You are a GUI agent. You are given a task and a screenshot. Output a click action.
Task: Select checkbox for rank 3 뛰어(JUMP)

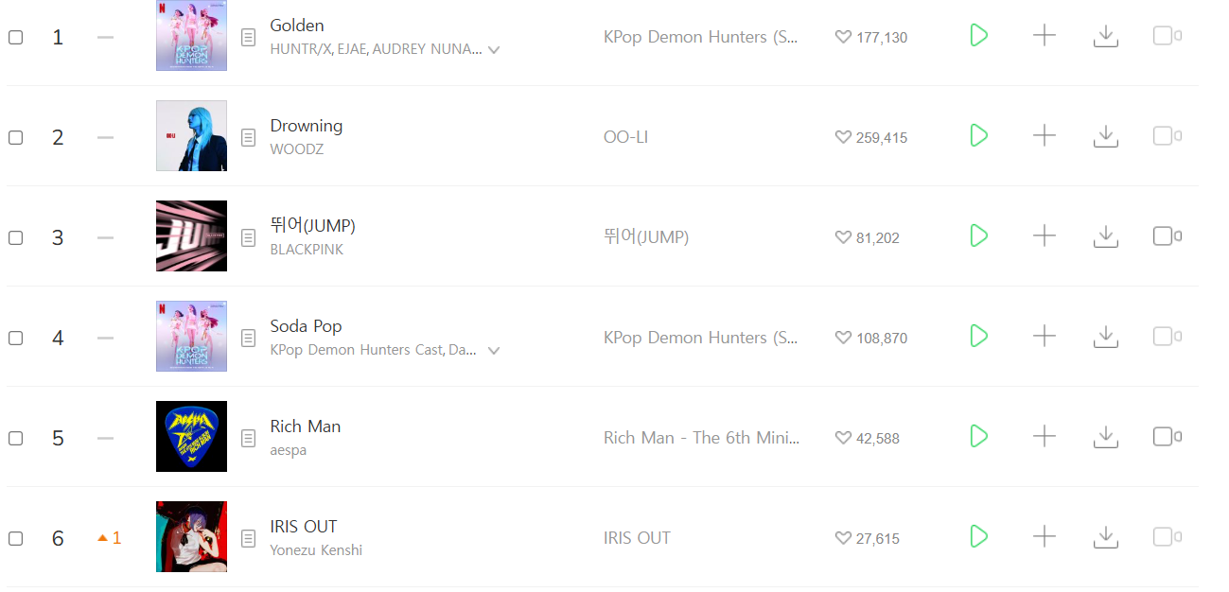pyautogui.click(x=15, y=237)
